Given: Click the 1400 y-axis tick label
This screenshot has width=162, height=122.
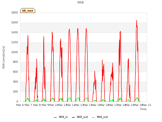Looking at the screenshot, I should (x=15, y=33).
